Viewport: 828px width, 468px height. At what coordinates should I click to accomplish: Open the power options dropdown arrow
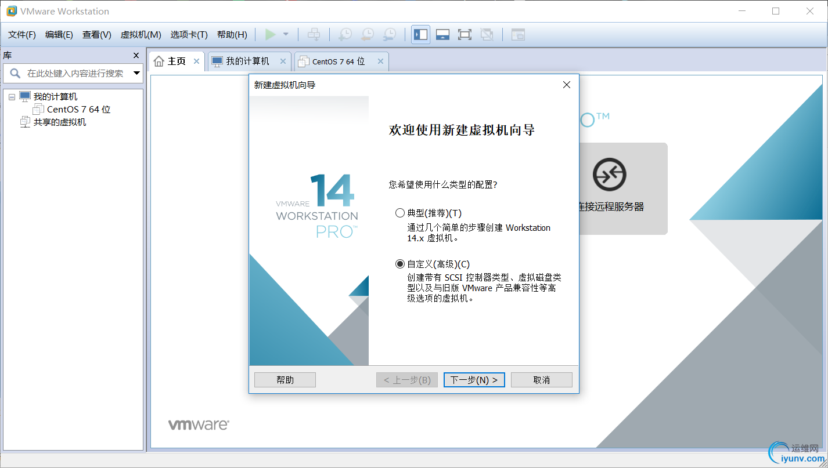pos(286,35)
